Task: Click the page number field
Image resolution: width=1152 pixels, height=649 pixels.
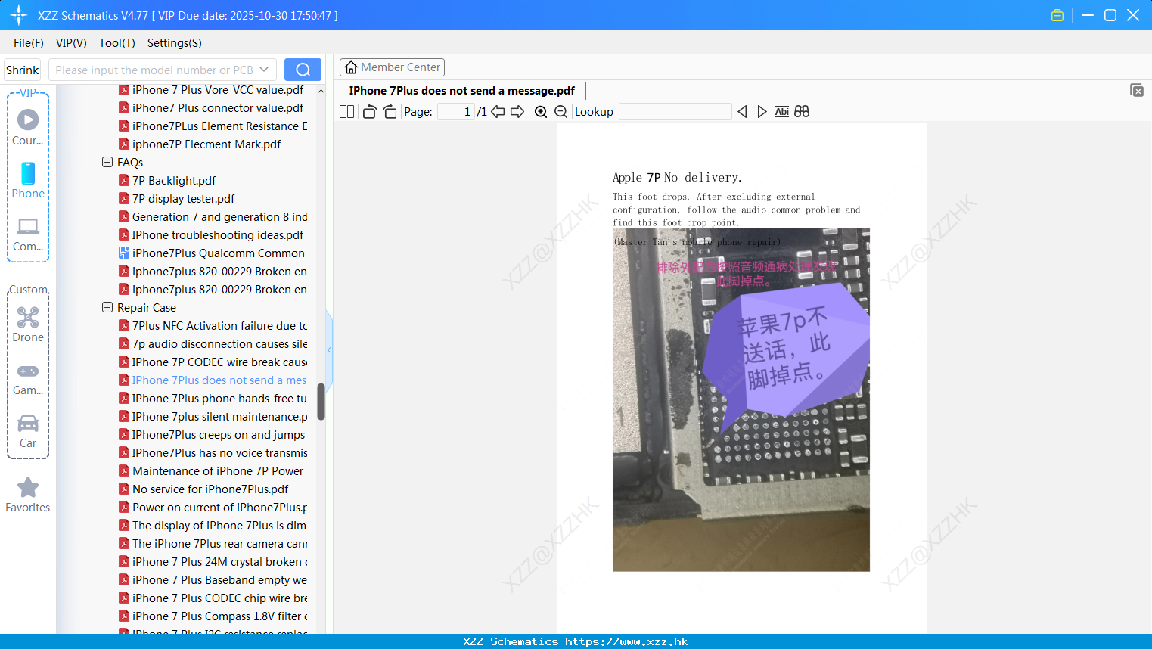Action: pos(455,112)
